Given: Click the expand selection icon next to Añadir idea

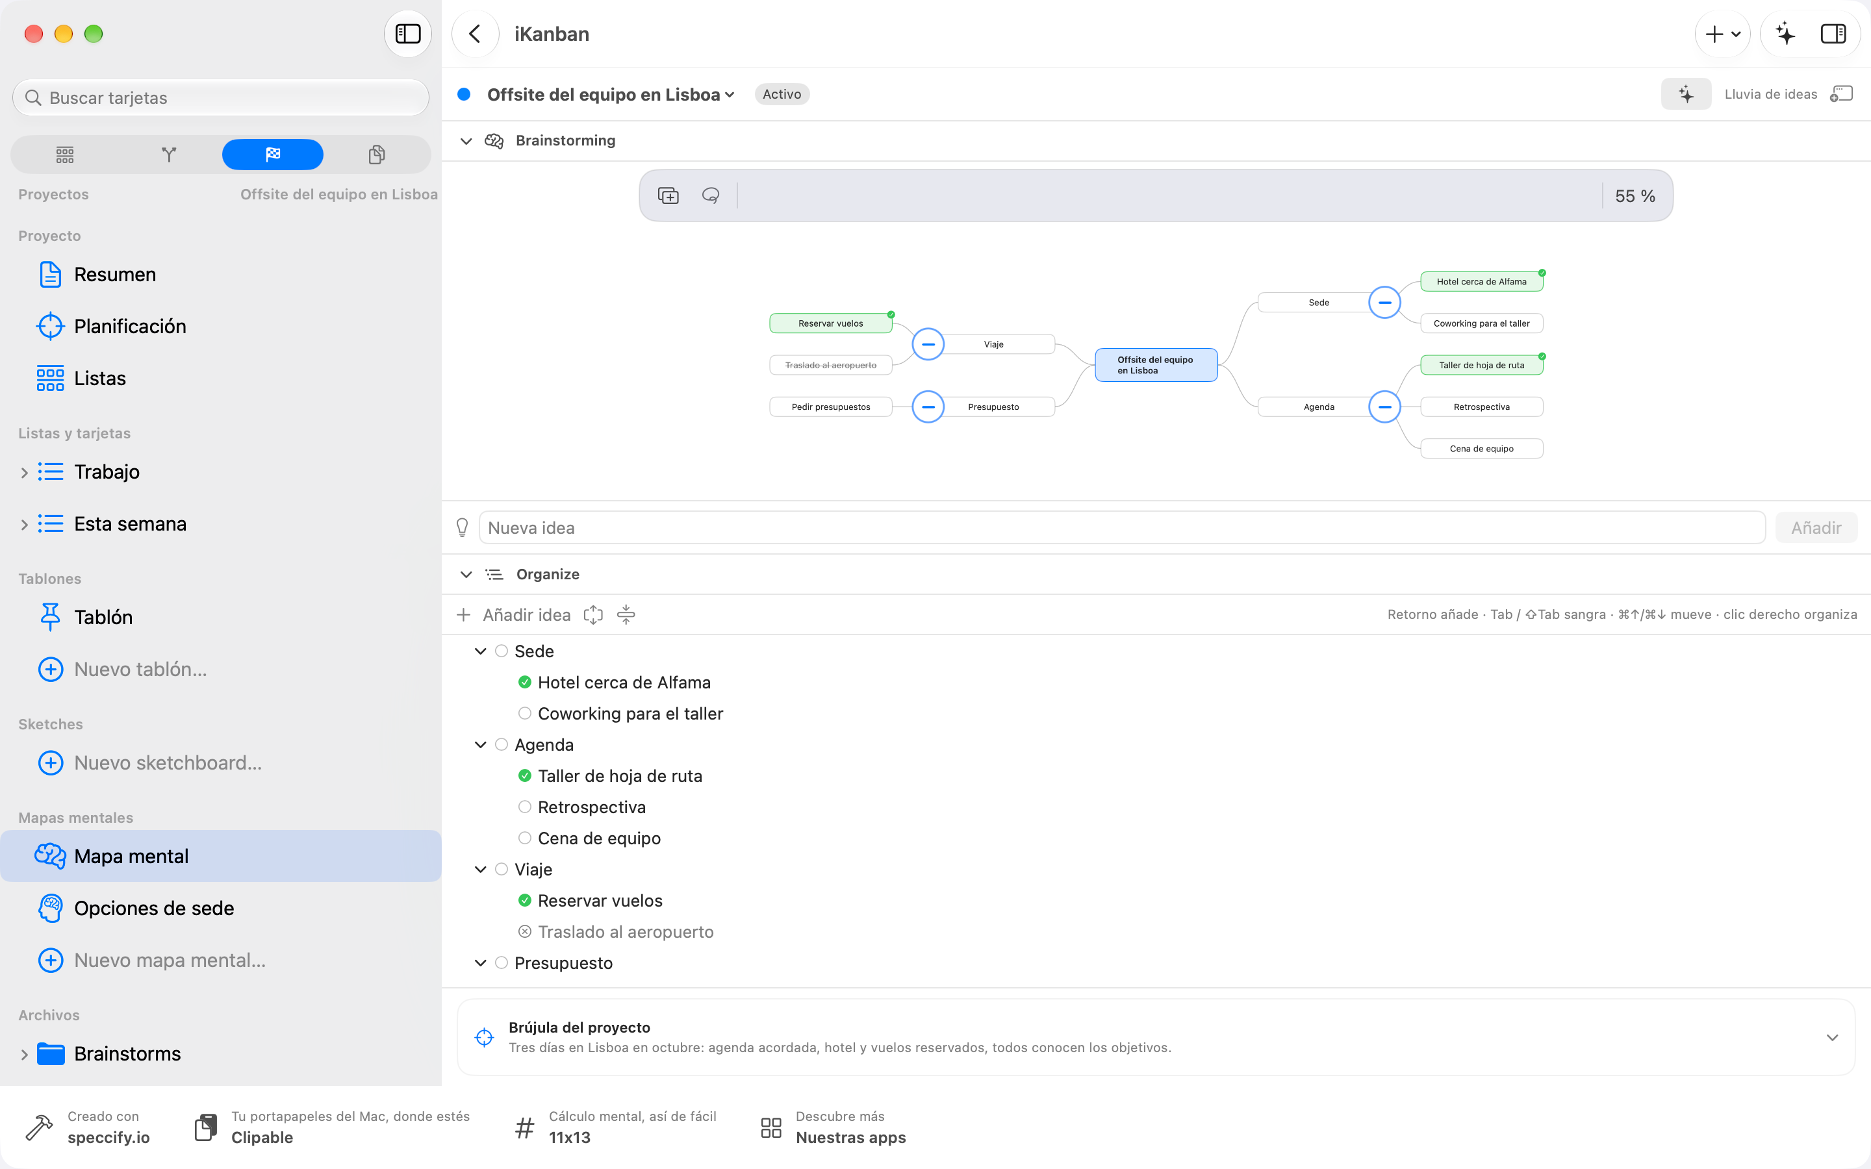Looking at the screenshot, I should click(593, 614).
